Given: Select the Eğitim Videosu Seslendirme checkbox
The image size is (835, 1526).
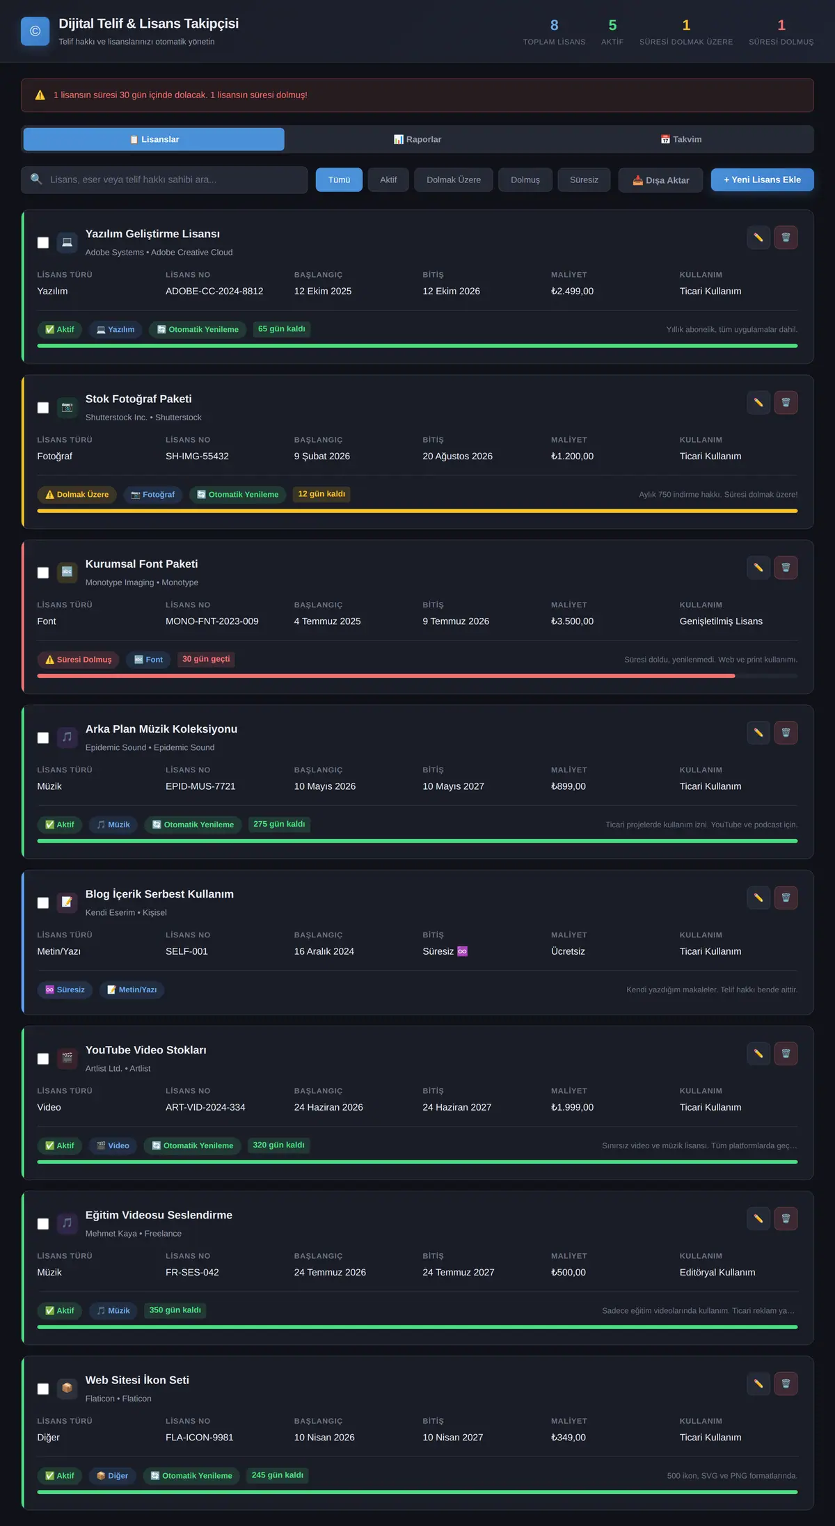Looking at the screenshot, I should (43, 1223).
